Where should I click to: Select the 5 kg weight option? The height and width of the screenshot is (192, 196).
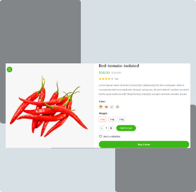(102, 119)
